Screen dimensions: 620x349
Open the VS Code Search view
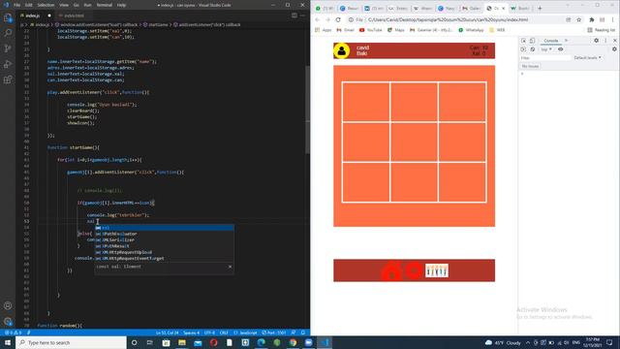(8, 33)
